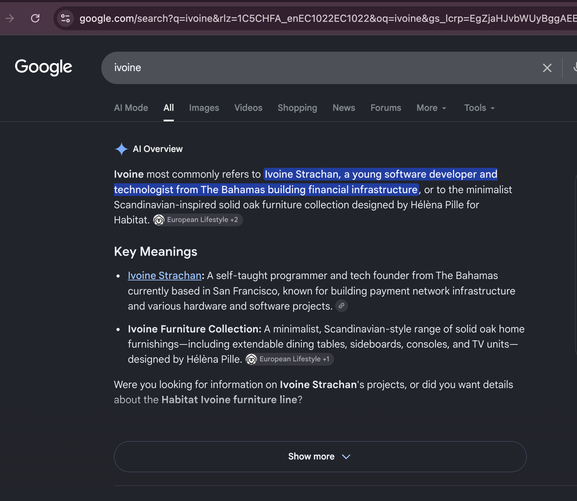The width and height of the screenshot is (577, 501).
Task: Expand the More search filters dropdown
Action: 431,108
